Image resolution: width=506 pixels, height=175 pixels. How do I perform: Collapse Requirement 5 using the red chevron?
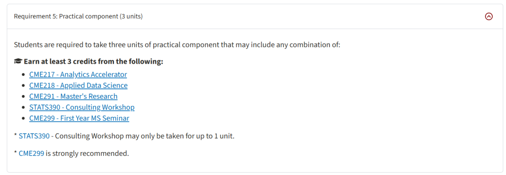pos(489,16)
